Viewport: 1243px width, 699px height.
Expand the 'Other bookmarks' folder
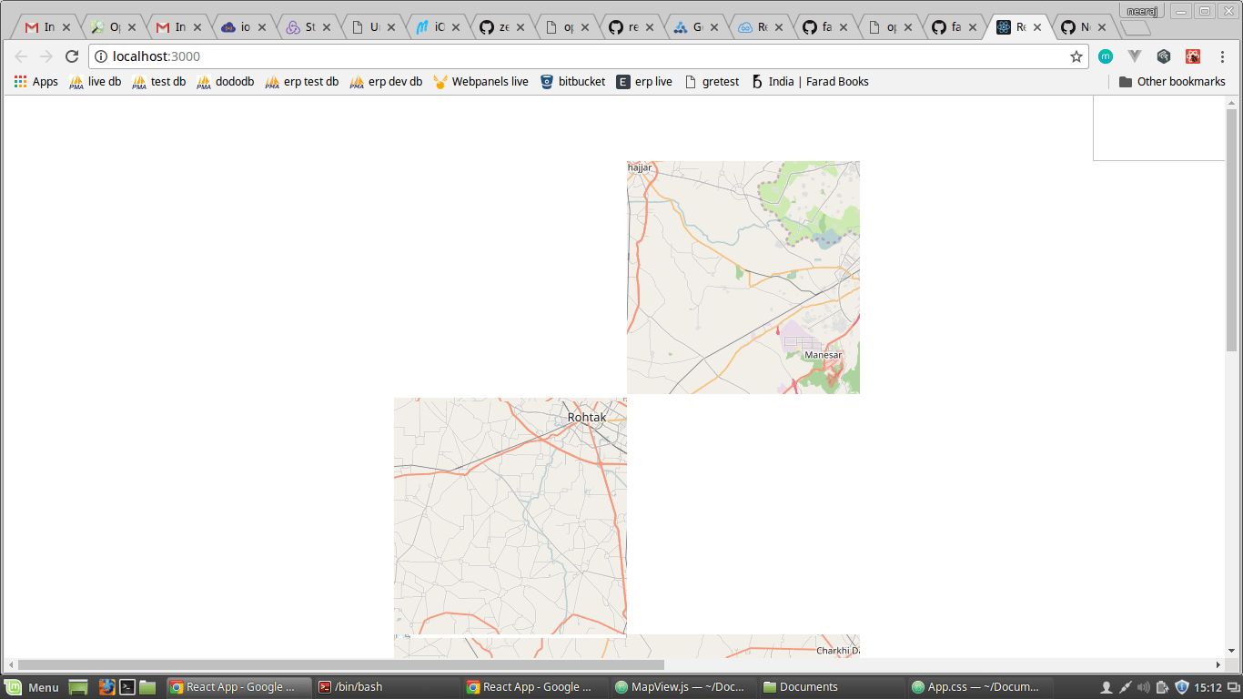(x=1172, y=82)
